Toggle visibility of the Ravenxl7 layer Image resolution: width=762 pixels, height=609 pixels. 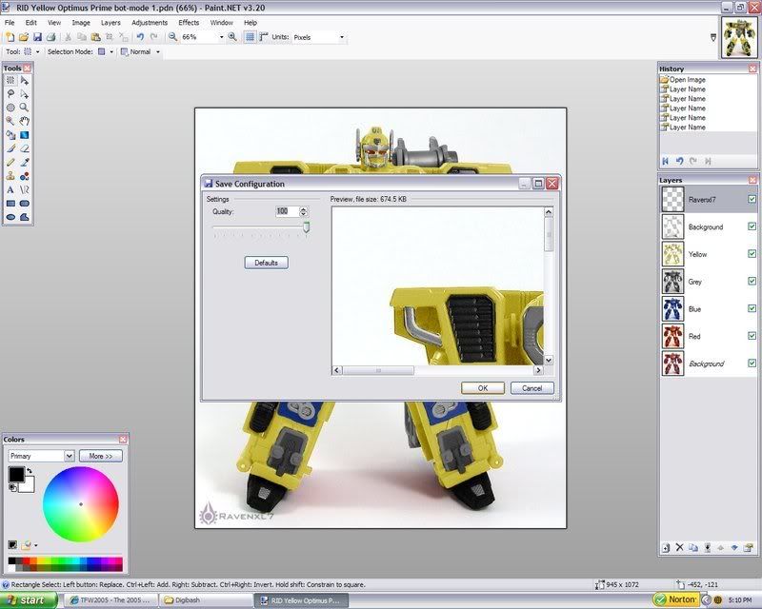click(x=752, y=199)
